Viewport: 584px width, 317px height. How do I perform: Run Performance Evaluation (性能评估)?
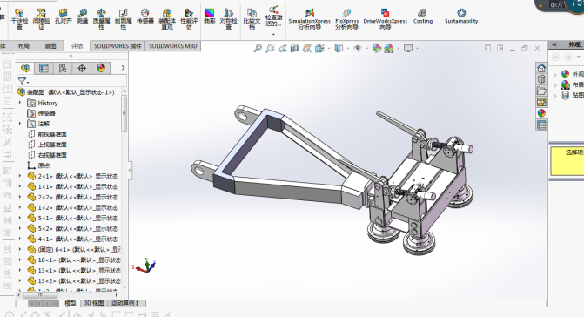(x=189, y=18)
